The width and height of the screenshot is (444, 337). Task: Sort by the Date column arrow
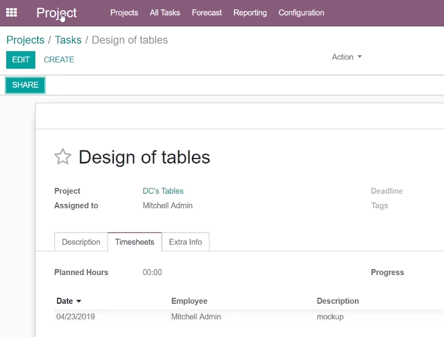click(x=79, y=301)
